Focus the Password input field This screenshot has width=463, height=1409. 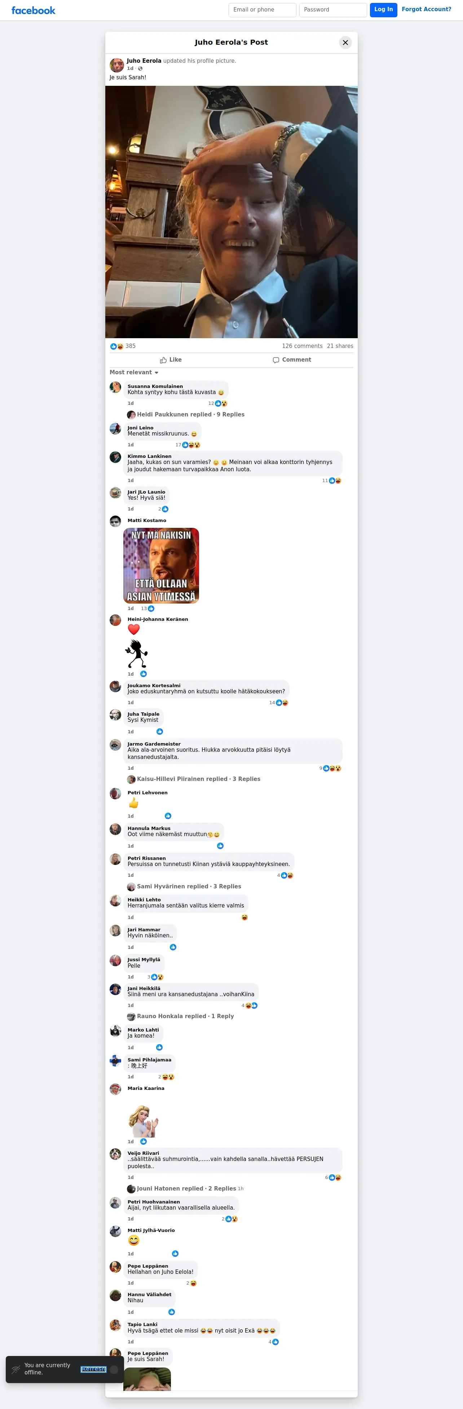333,10
